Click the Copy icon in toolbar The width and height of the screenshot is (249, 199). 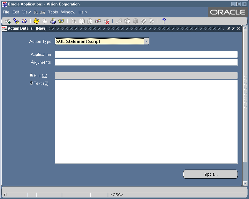coord(82,21)
